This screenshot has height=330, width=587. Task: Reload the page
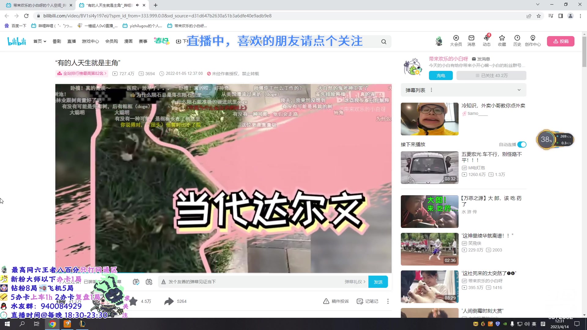[26, 16]
